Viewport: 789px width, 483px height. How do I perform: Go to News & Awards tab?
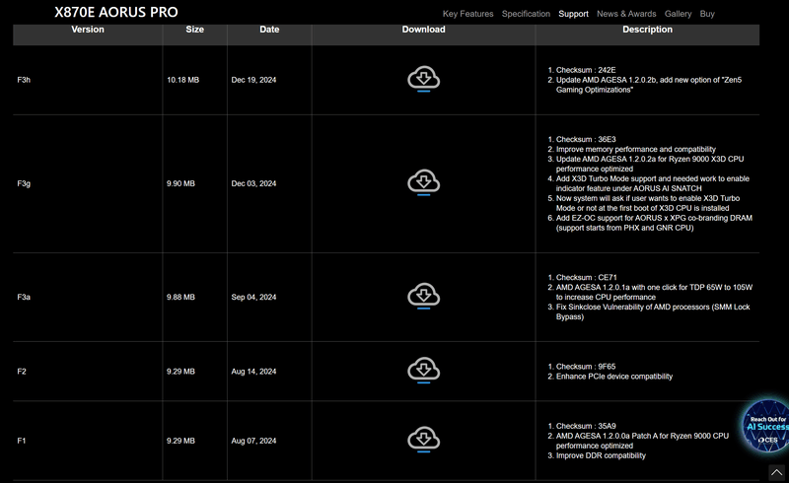(x=626, y=14)
